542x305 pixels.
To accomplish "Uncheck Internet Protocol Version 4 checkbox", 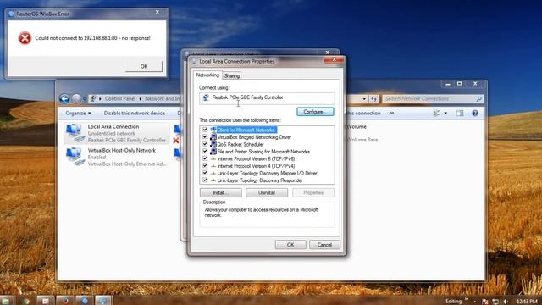I will tap(205, 166).
